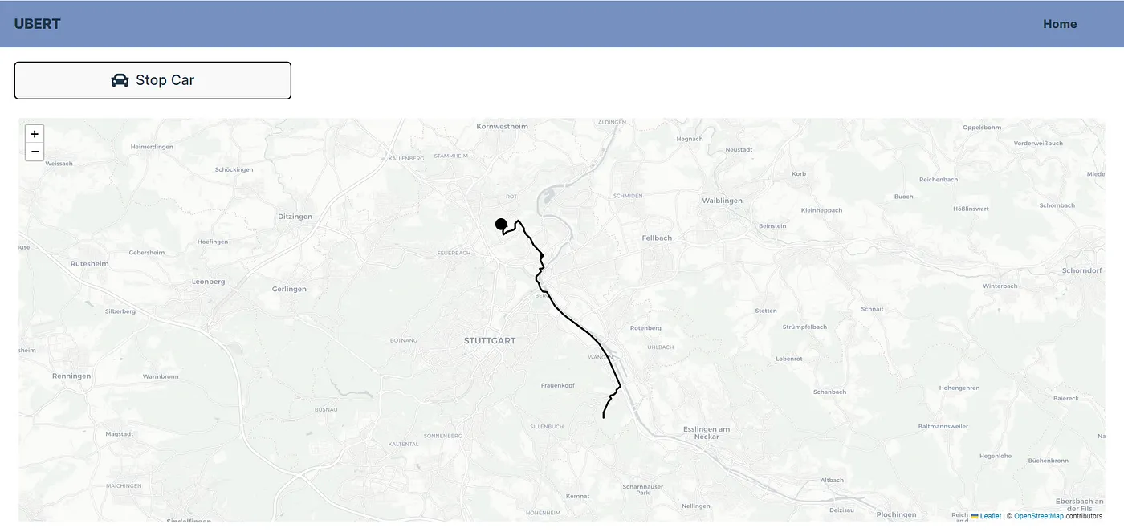
Task: Open the OpenStreetMap contributors link
Action: [1038, 516]
